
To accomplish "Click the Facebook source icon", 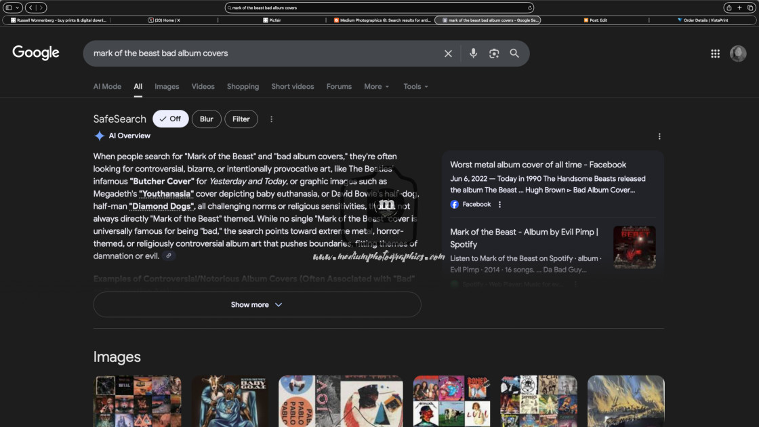I will [x=454, y=204].
